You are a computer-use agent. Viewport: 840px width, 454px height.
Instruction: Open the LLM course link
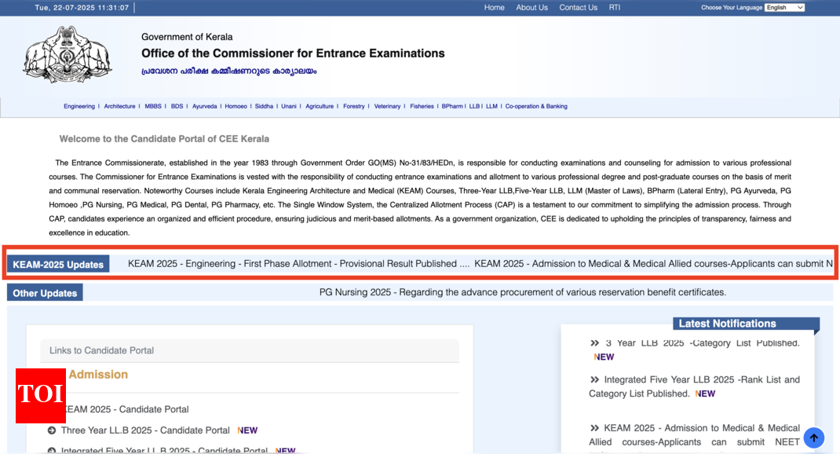pyautogui.click(x=491, y=106)
